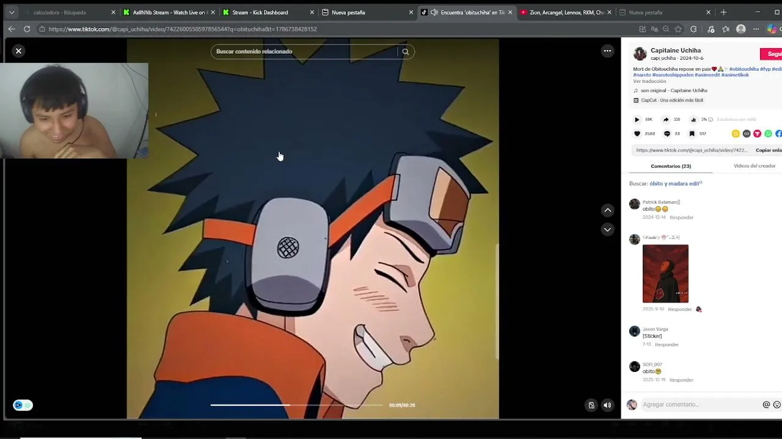The height and width of the screenshot is (439, 782).
Task: Toggle the blue pill switch at bottom-left
Action: click(x=23, y=405)
